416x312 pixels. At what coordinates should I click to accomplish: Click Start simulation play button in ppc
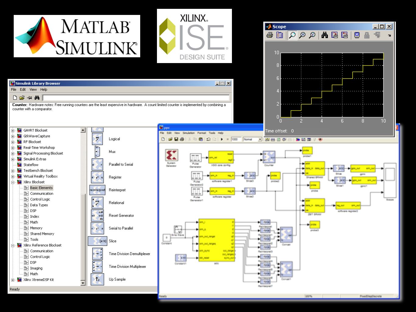(x=222, y=139)
